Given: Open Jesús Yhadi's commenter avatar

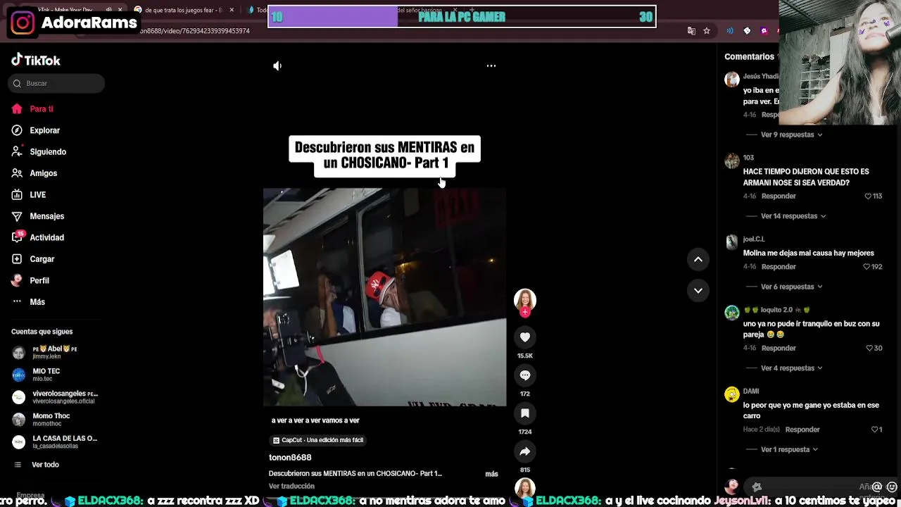Looking at the screenshot, I should tap(732, 79).
